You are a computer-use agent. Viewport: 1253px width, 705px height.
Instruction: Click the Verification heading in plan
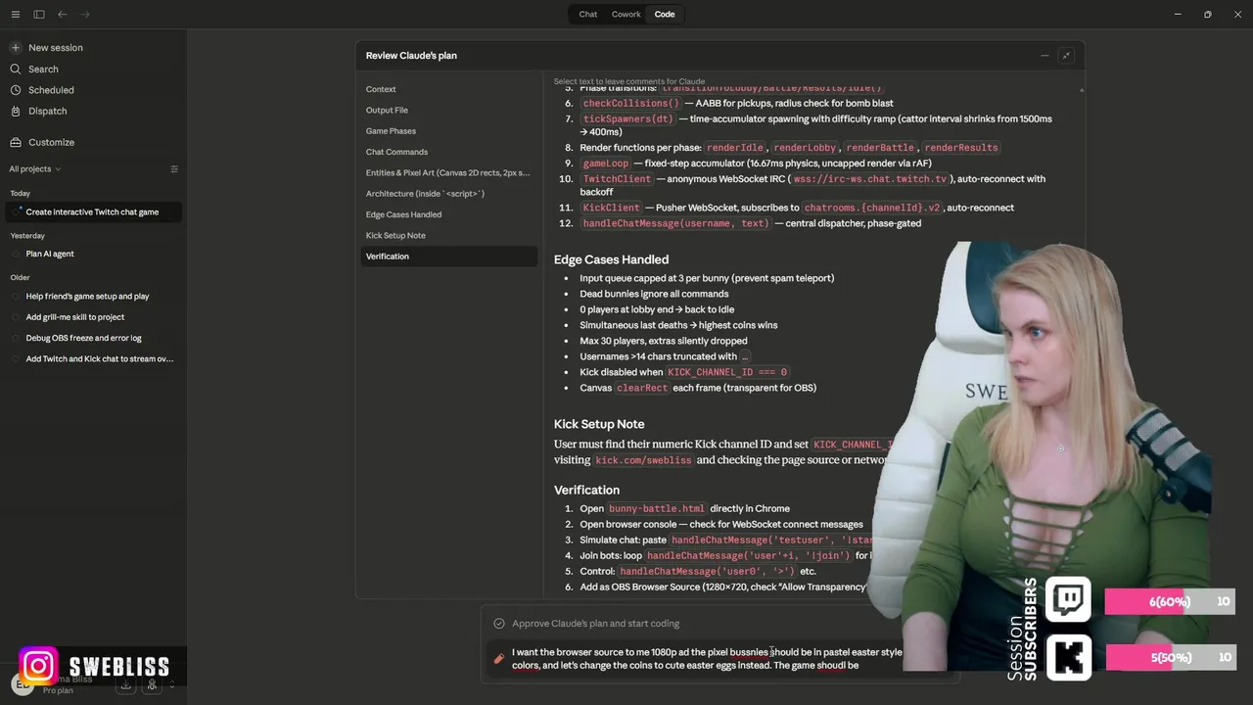pyautogui.click(x=586, y=490)
